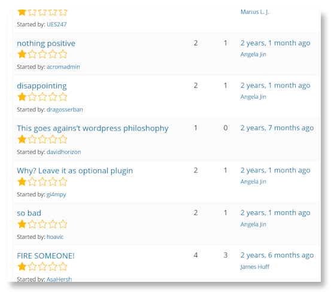
Task: Click the star rating under "disappointing"
Action: click(42, 97)
